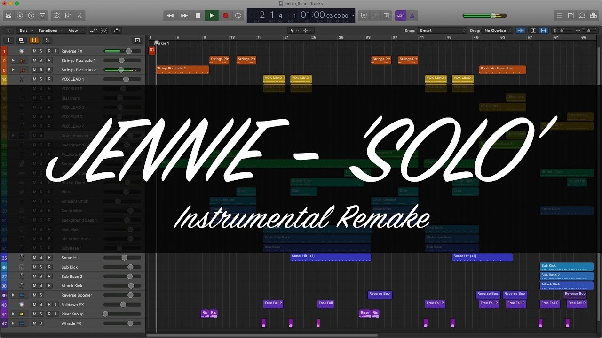
Task: Click the Riser Group track icon
Action: click(x=22, y=314)
